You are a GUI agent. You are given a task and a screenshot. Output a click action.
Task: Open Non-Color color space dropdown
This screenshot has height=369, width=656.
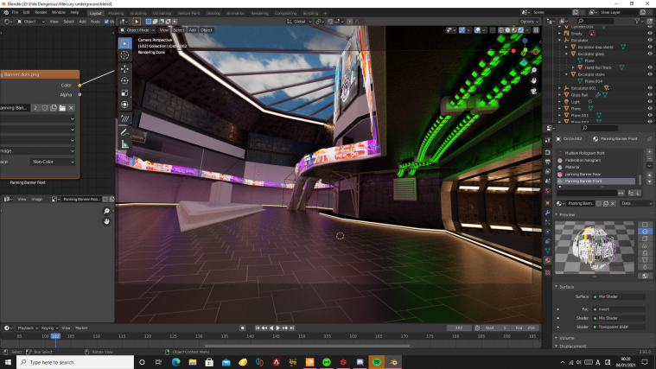(x=53, y=162)
